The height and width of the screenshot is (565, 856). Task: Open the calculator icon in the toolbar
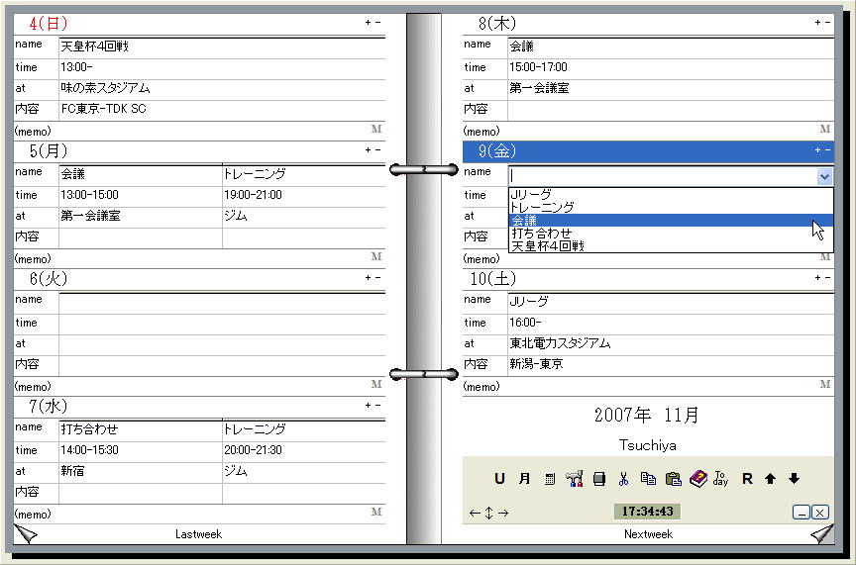(x=550, y=479)
